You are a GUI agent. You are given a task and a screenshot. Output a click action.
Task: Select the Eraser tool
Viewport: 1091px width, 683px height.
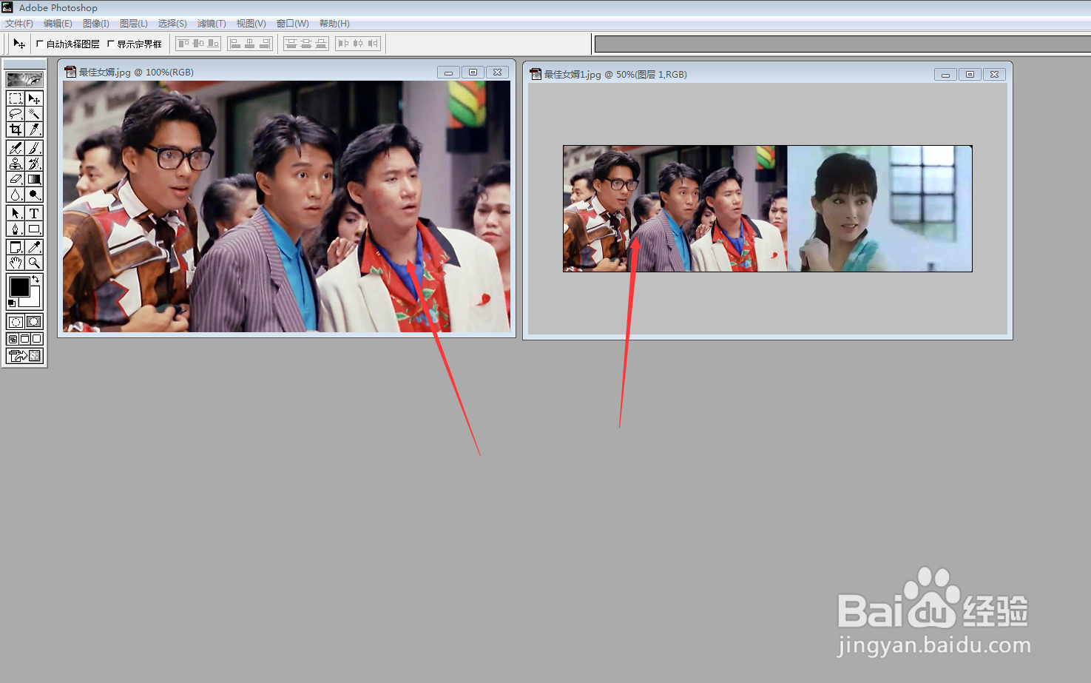coord(16,179)
